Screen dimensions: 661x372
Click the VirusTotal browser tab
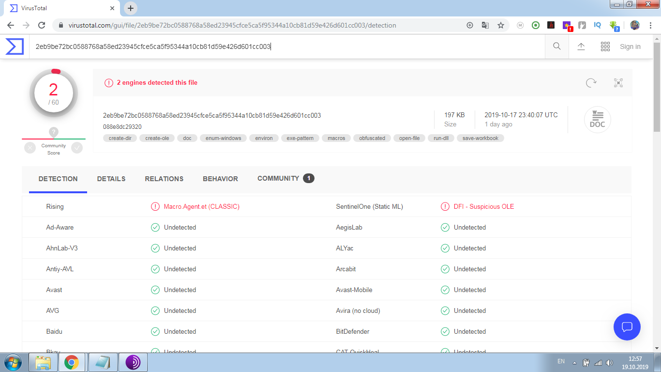pyautogui.click(x=61, y=8)
